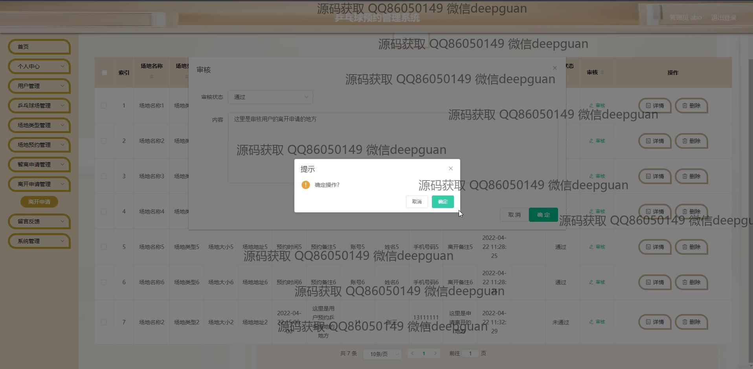Expand the 留言反馈 sidebar menu
753x369 pixels.
point(39,221)
